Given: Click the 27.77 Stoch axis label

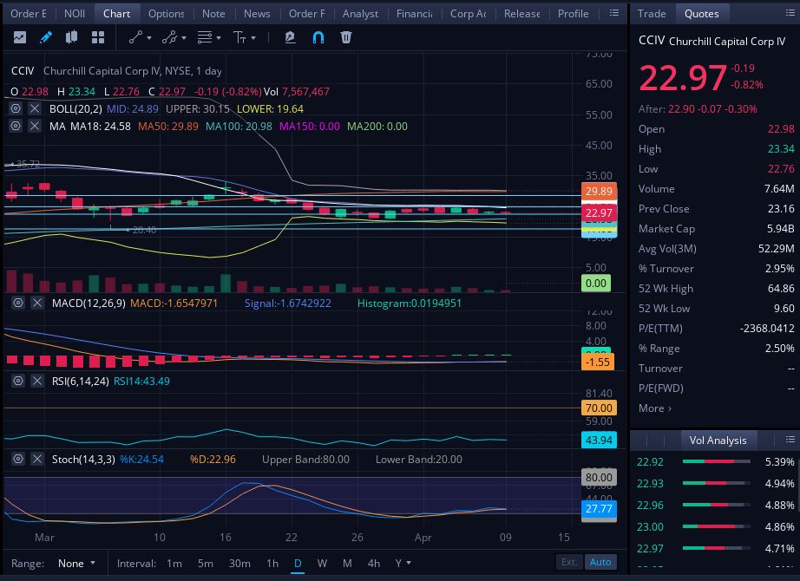Looking at the screenshot, I should point(599,508).
